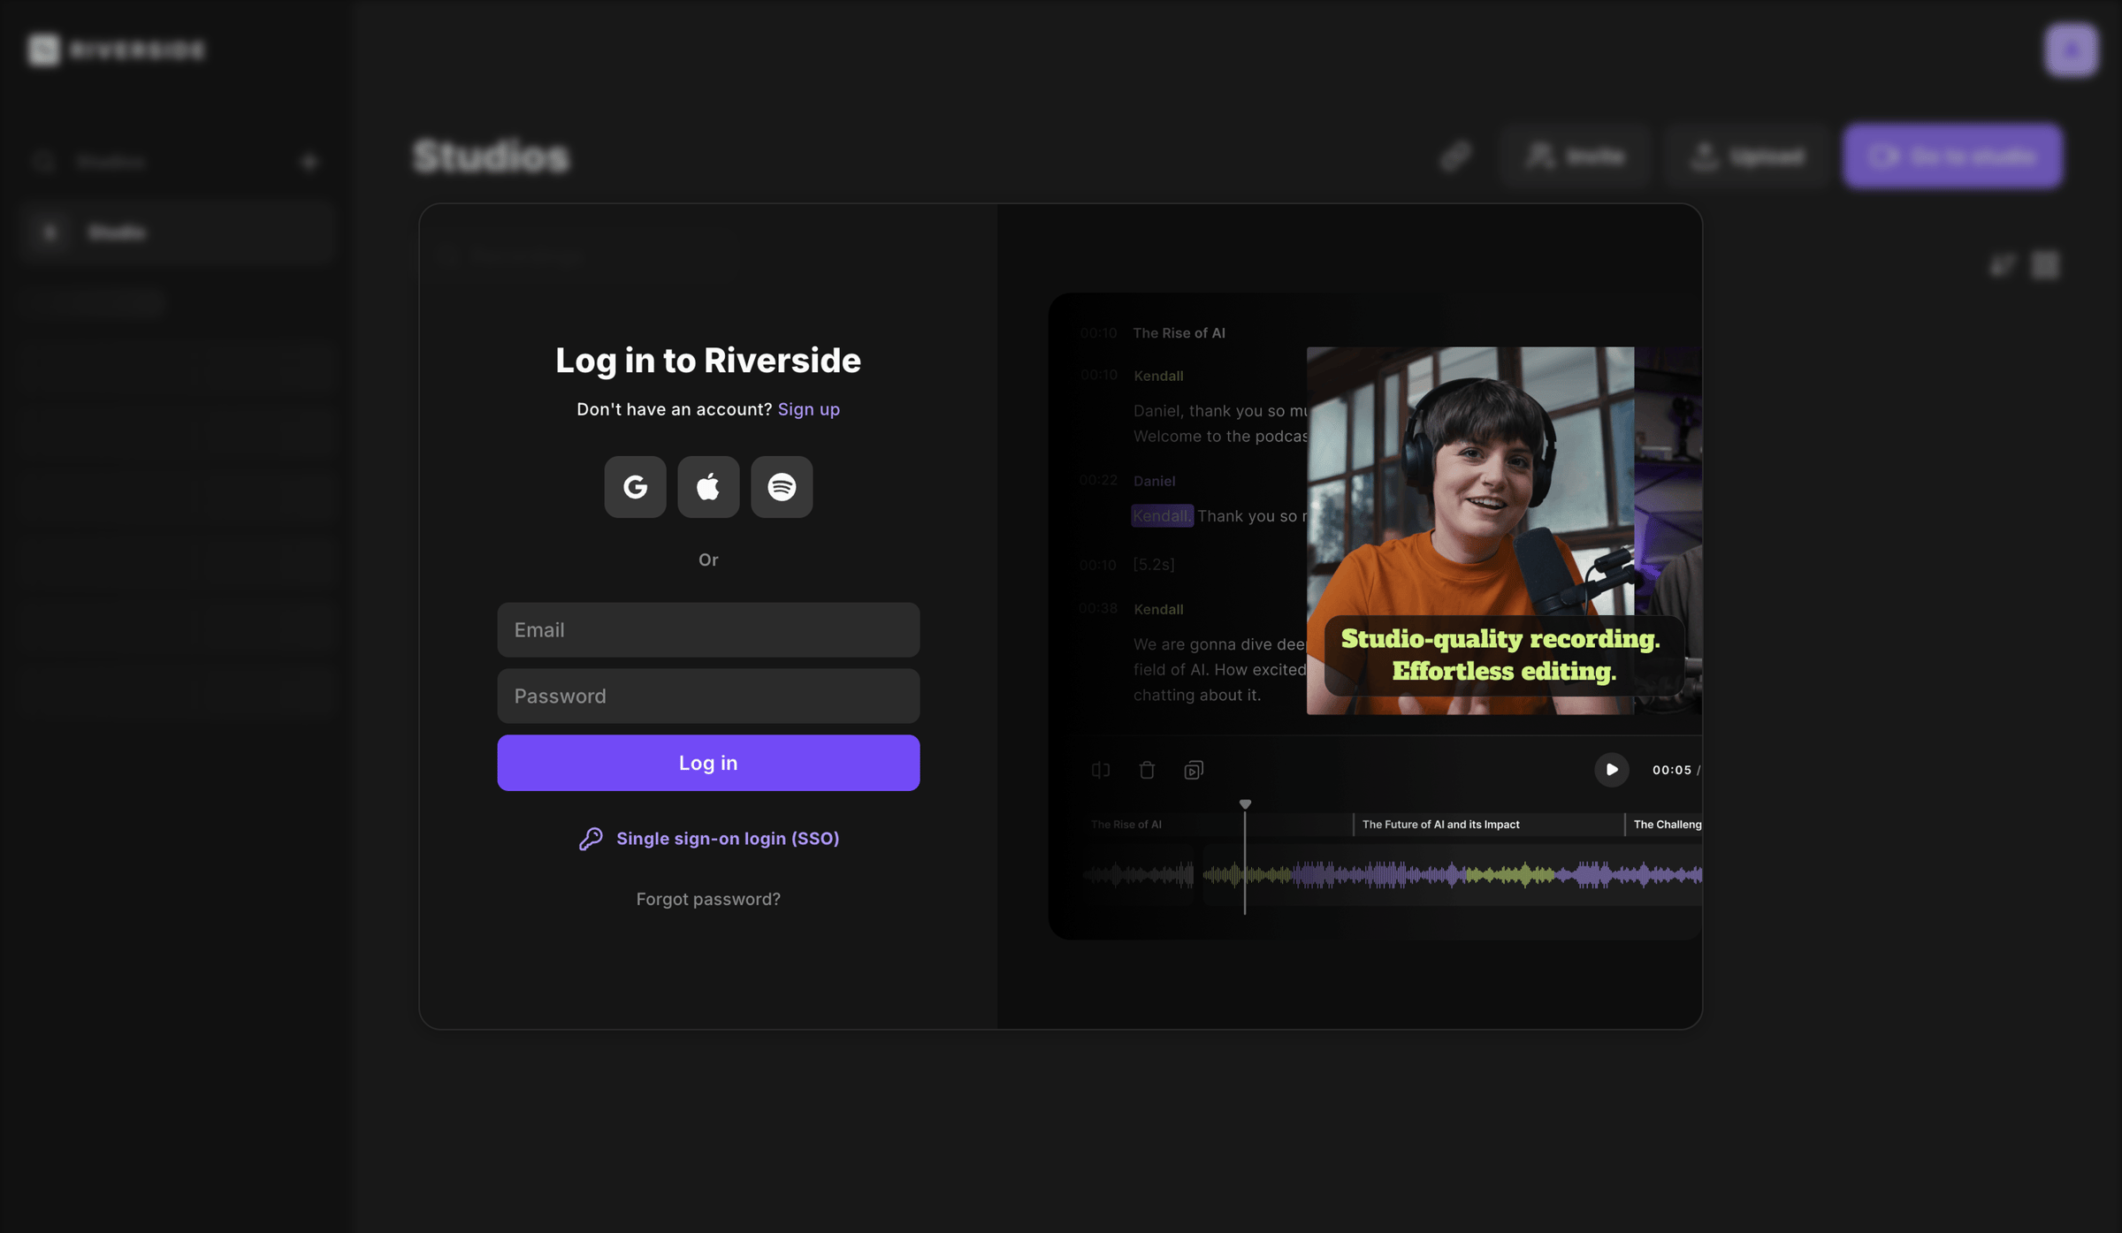This screenshot has height=1233, width=2122.
Task: Click the Upload button in the background
Action: click(1747, 156)
